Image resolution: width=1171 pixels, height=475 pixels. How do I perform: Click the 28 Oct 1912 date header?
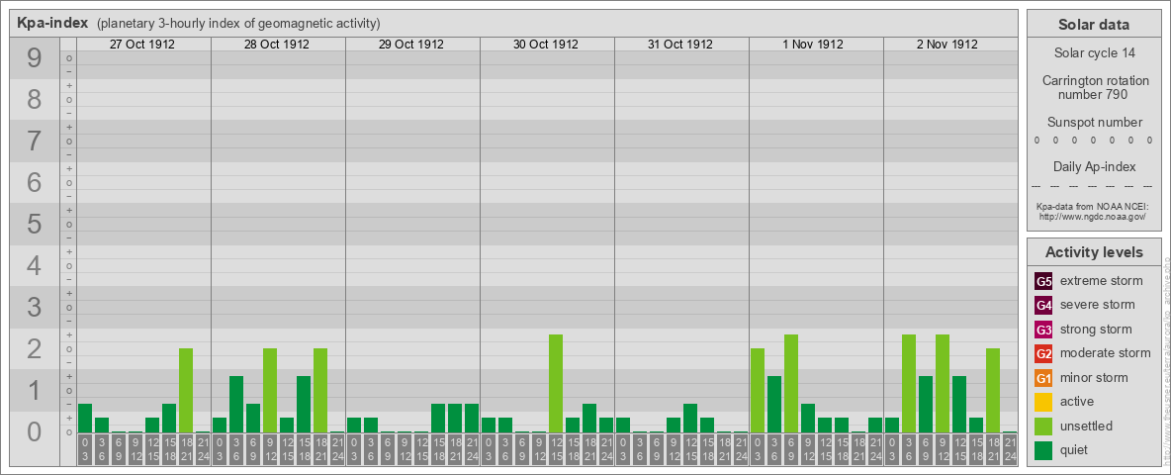coord(276,45)
